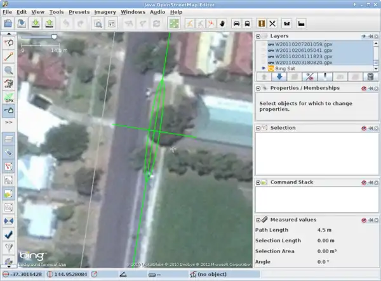Collapse the Layers panel
The height and width of the screenshot is (281, 381).
click(259, 37)
